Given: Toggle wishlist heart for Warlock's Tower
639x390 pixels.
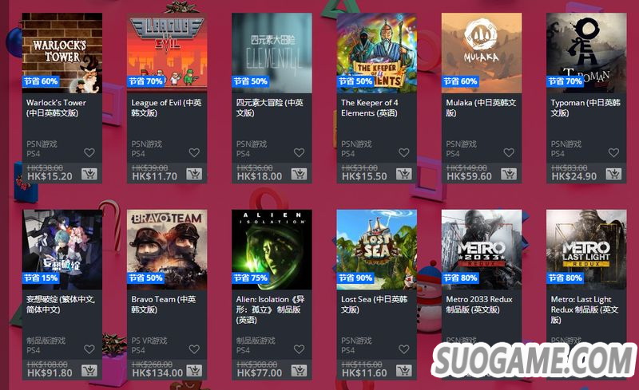Looking at the screenshot, I should (89, 152).
